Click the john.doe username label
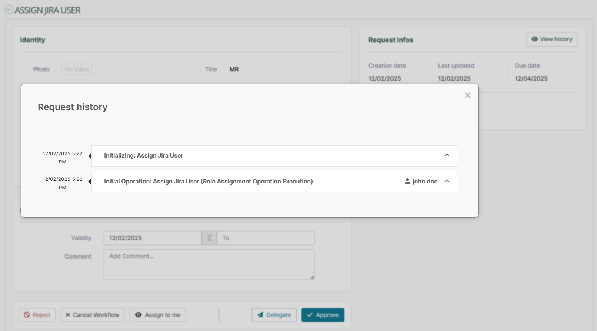This screenshot has width=597, height=331. [425, 182]
